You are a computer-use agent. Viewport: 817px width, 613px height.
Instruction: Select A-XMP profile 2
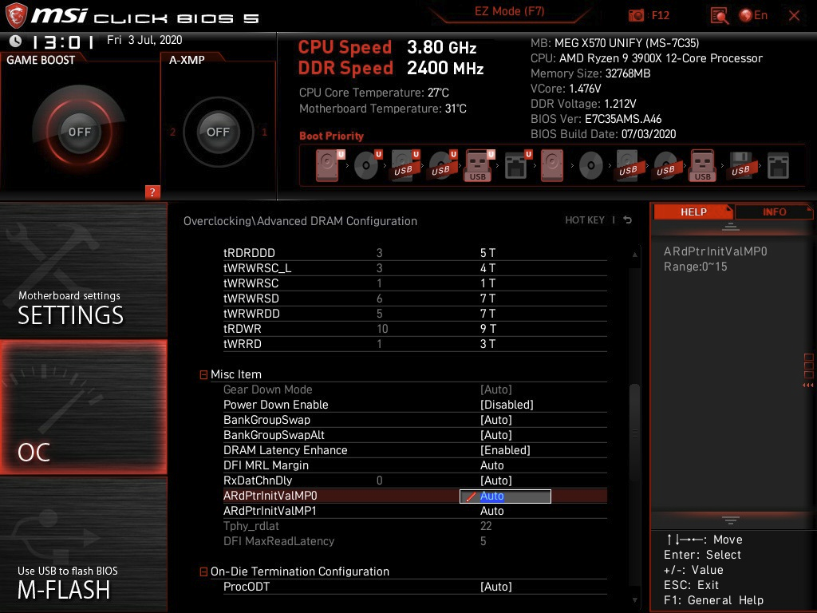click(172, 132)
